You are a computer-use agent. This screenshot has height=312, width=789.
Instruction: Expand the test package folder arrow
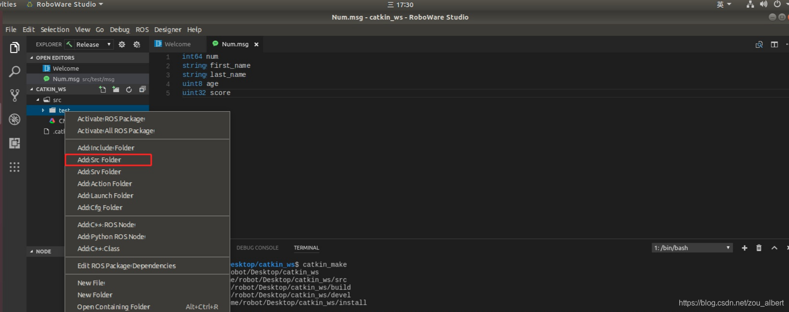point(43,110)
